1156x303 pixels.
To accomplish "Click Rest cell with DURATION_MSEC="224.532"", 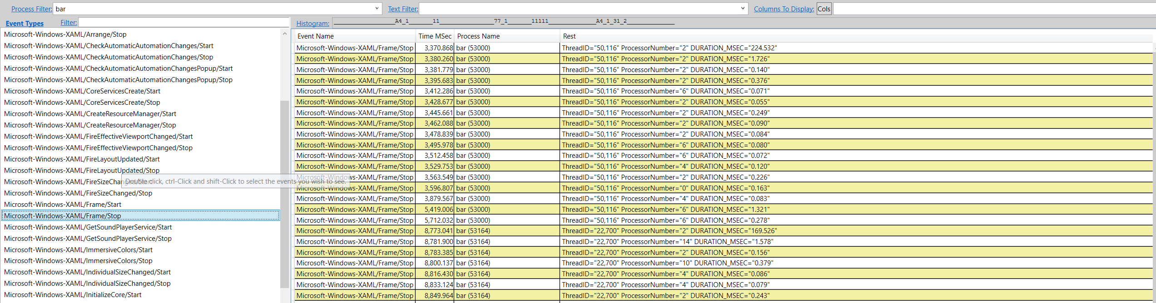I will tap(856, 48).
